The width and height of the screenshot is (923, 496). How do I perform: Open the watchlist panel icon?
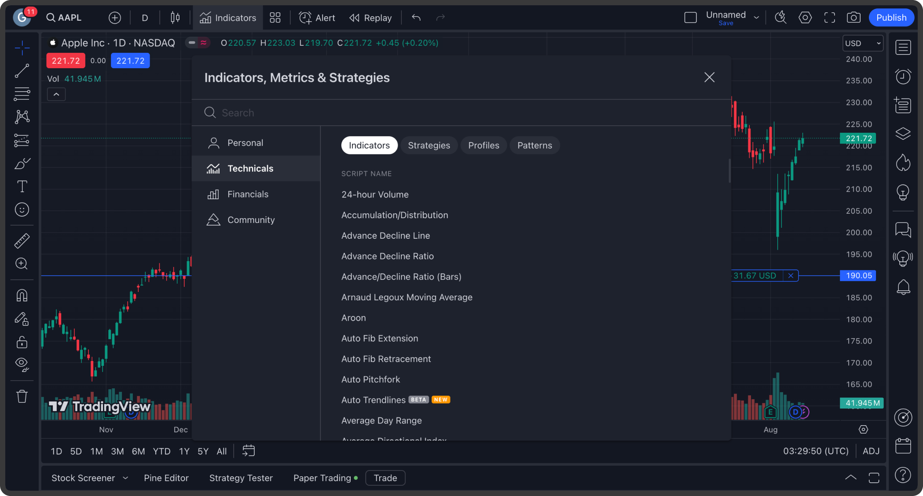point(903,47)
